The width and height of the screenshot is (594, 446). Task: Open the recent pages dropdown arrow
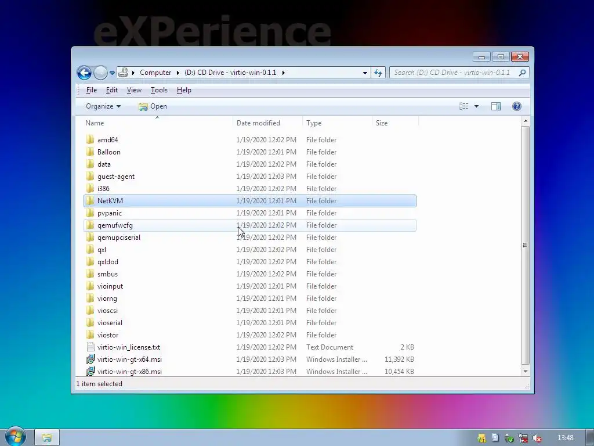(x=112, y=73)
